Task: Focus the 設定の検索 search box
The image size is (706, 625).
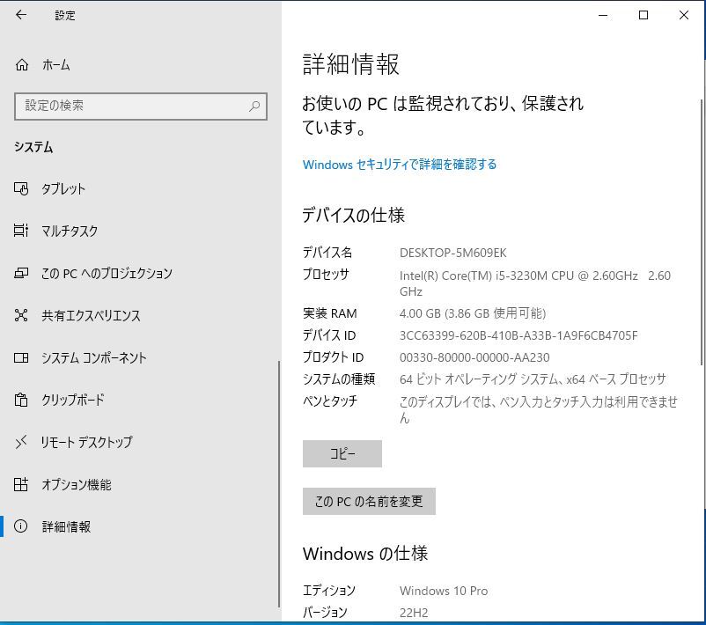Action: tap(141, 107)
